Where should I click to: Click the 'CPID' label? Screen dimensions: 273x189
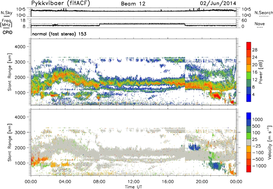8,32
